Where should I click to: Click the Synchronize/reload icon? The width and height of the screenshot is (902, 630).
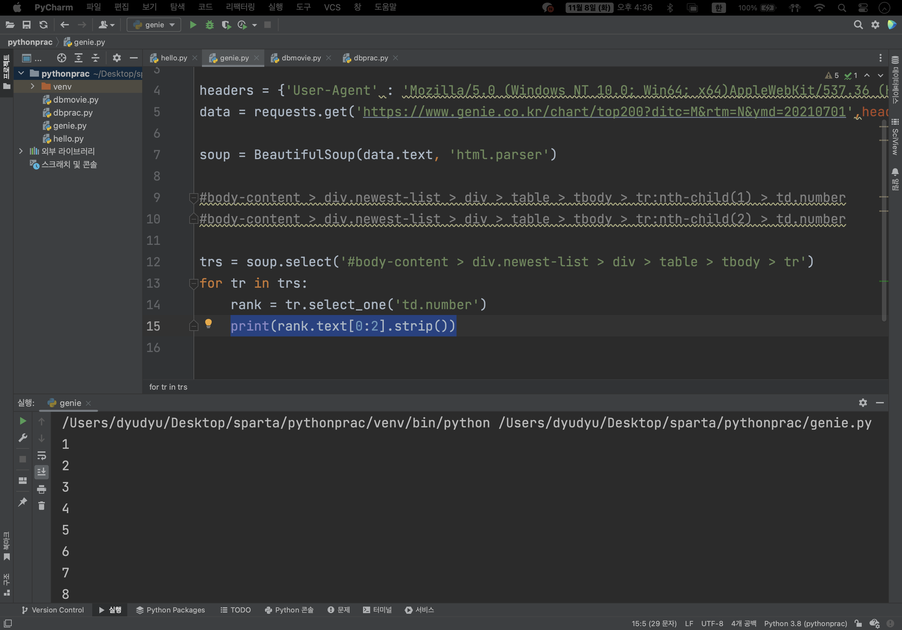point(43,25)
